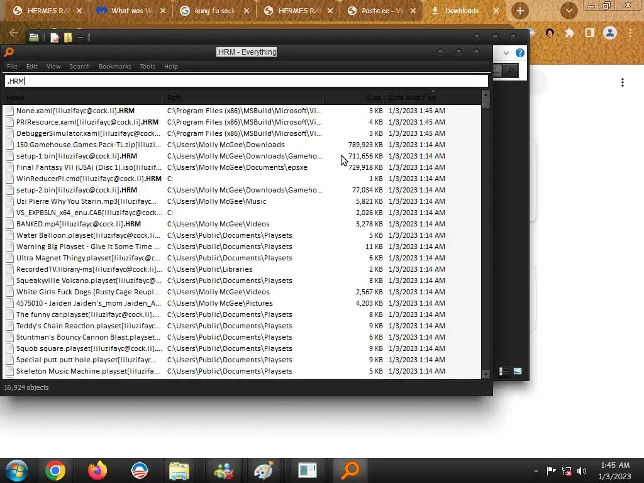The height and width of the screenshot is (483, 644).
Task: Click the document icon in background window toolbar
Action: (x=55, y=38)
